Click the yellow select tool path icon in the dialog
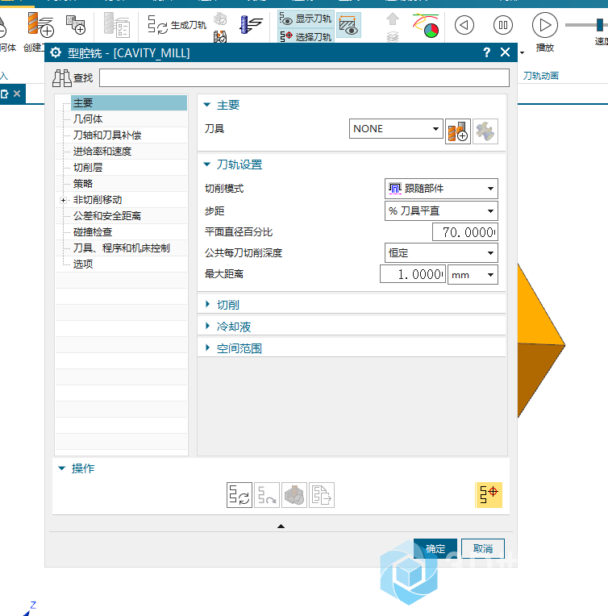Viewport: 608px width, 616px height. pyautogui.click(x=489, y=495)
